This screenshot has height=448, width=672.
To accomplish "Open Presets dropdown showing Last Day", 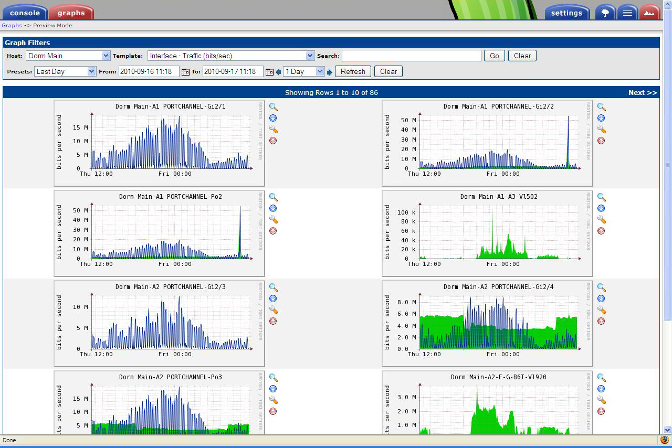I will click(65, 71).
